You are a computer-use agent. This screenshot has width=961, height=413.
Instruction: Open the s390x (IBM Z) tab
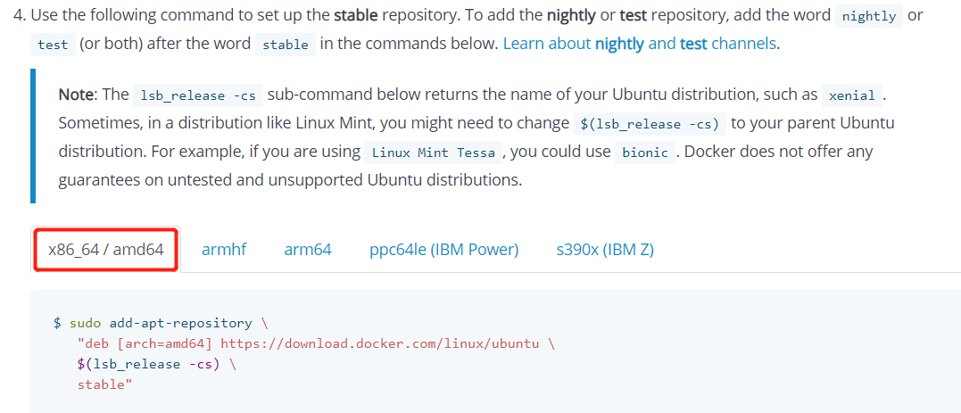pos(605,250)
